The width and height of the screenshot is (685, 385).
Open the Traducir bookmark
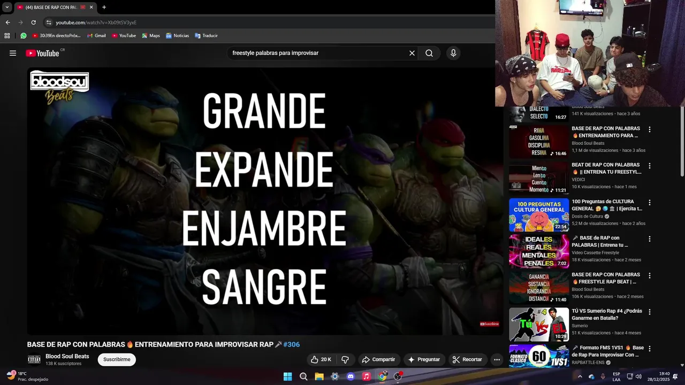[x=206, y=36]
